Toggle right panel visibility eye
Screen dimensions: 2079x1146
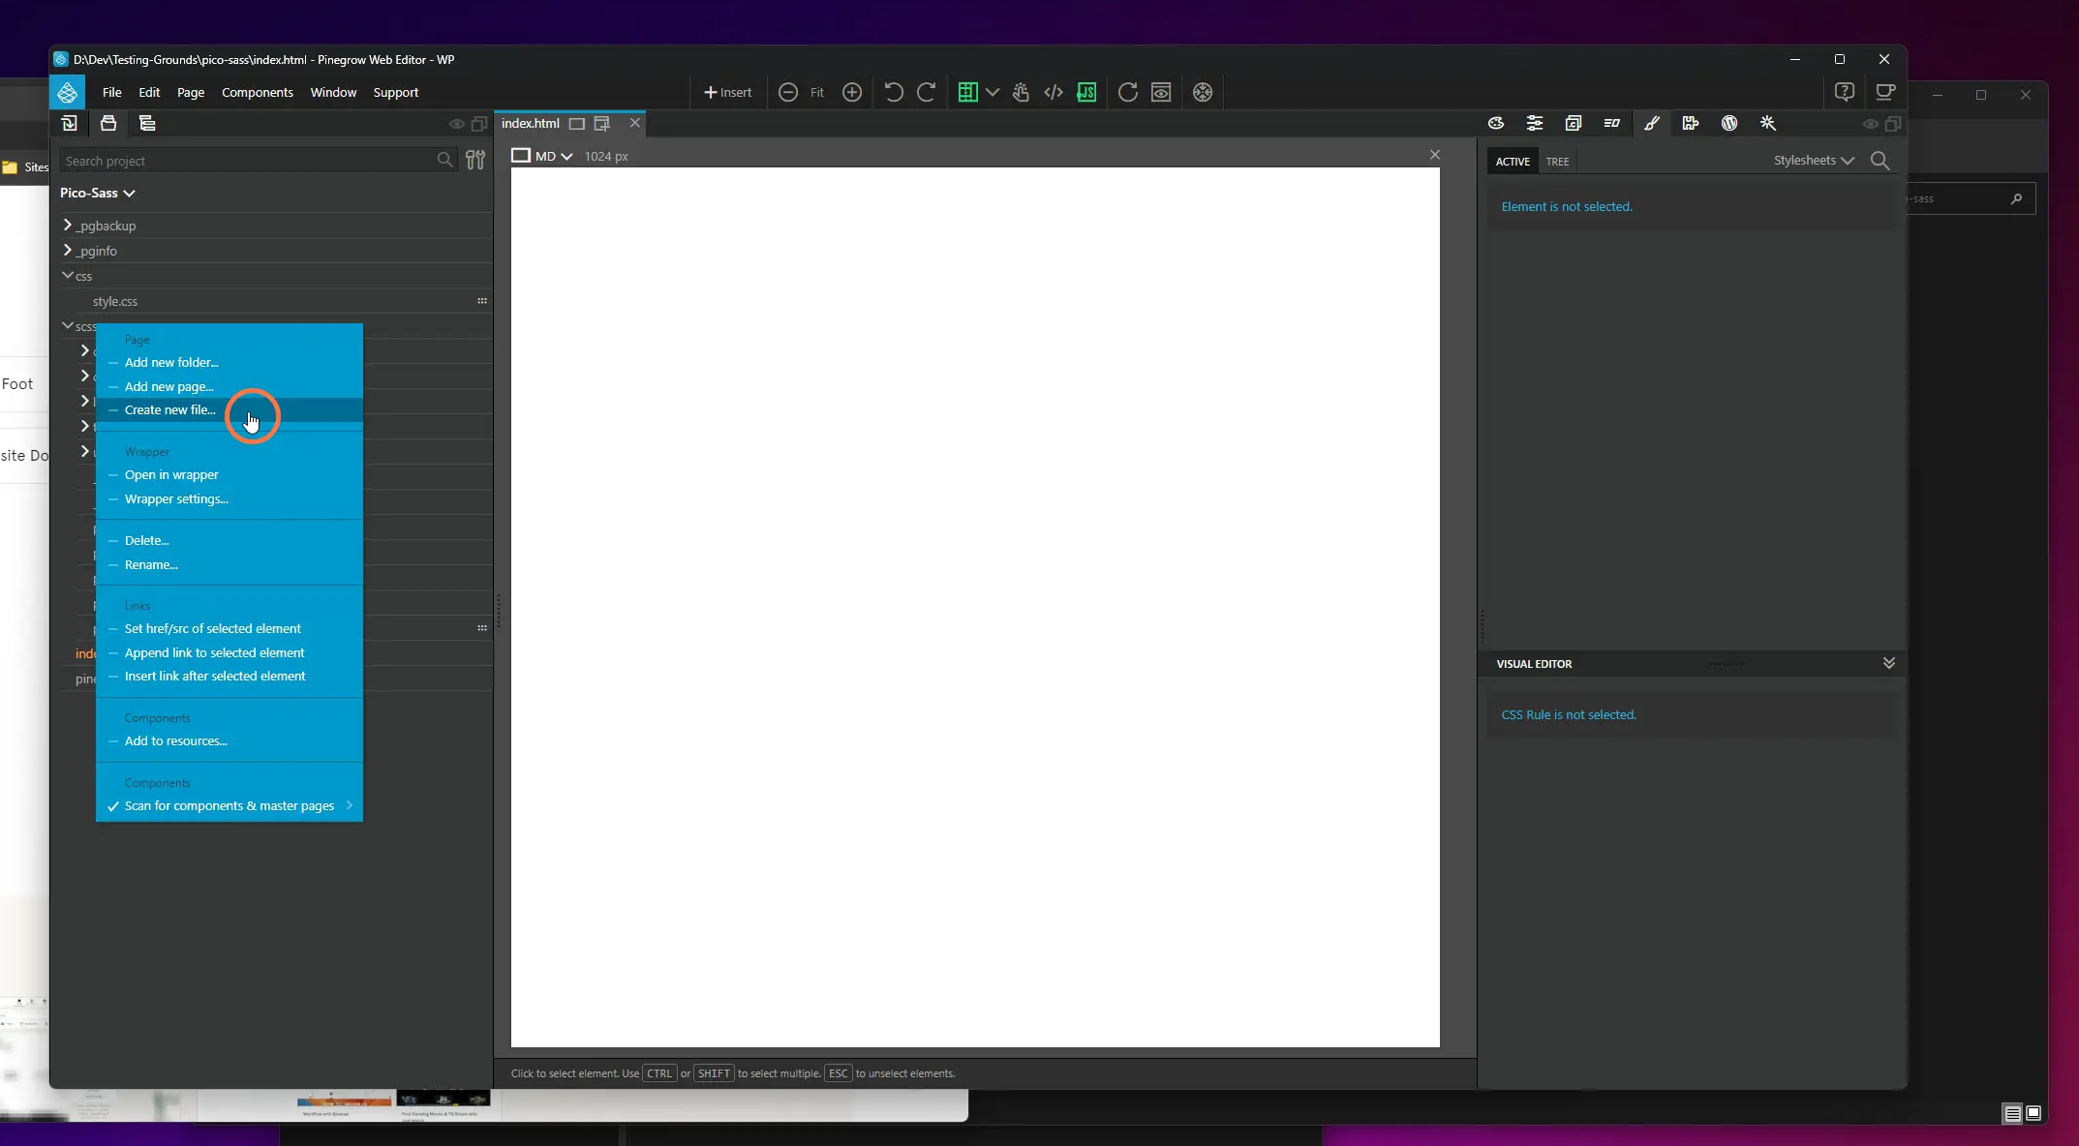point(1871,124)
